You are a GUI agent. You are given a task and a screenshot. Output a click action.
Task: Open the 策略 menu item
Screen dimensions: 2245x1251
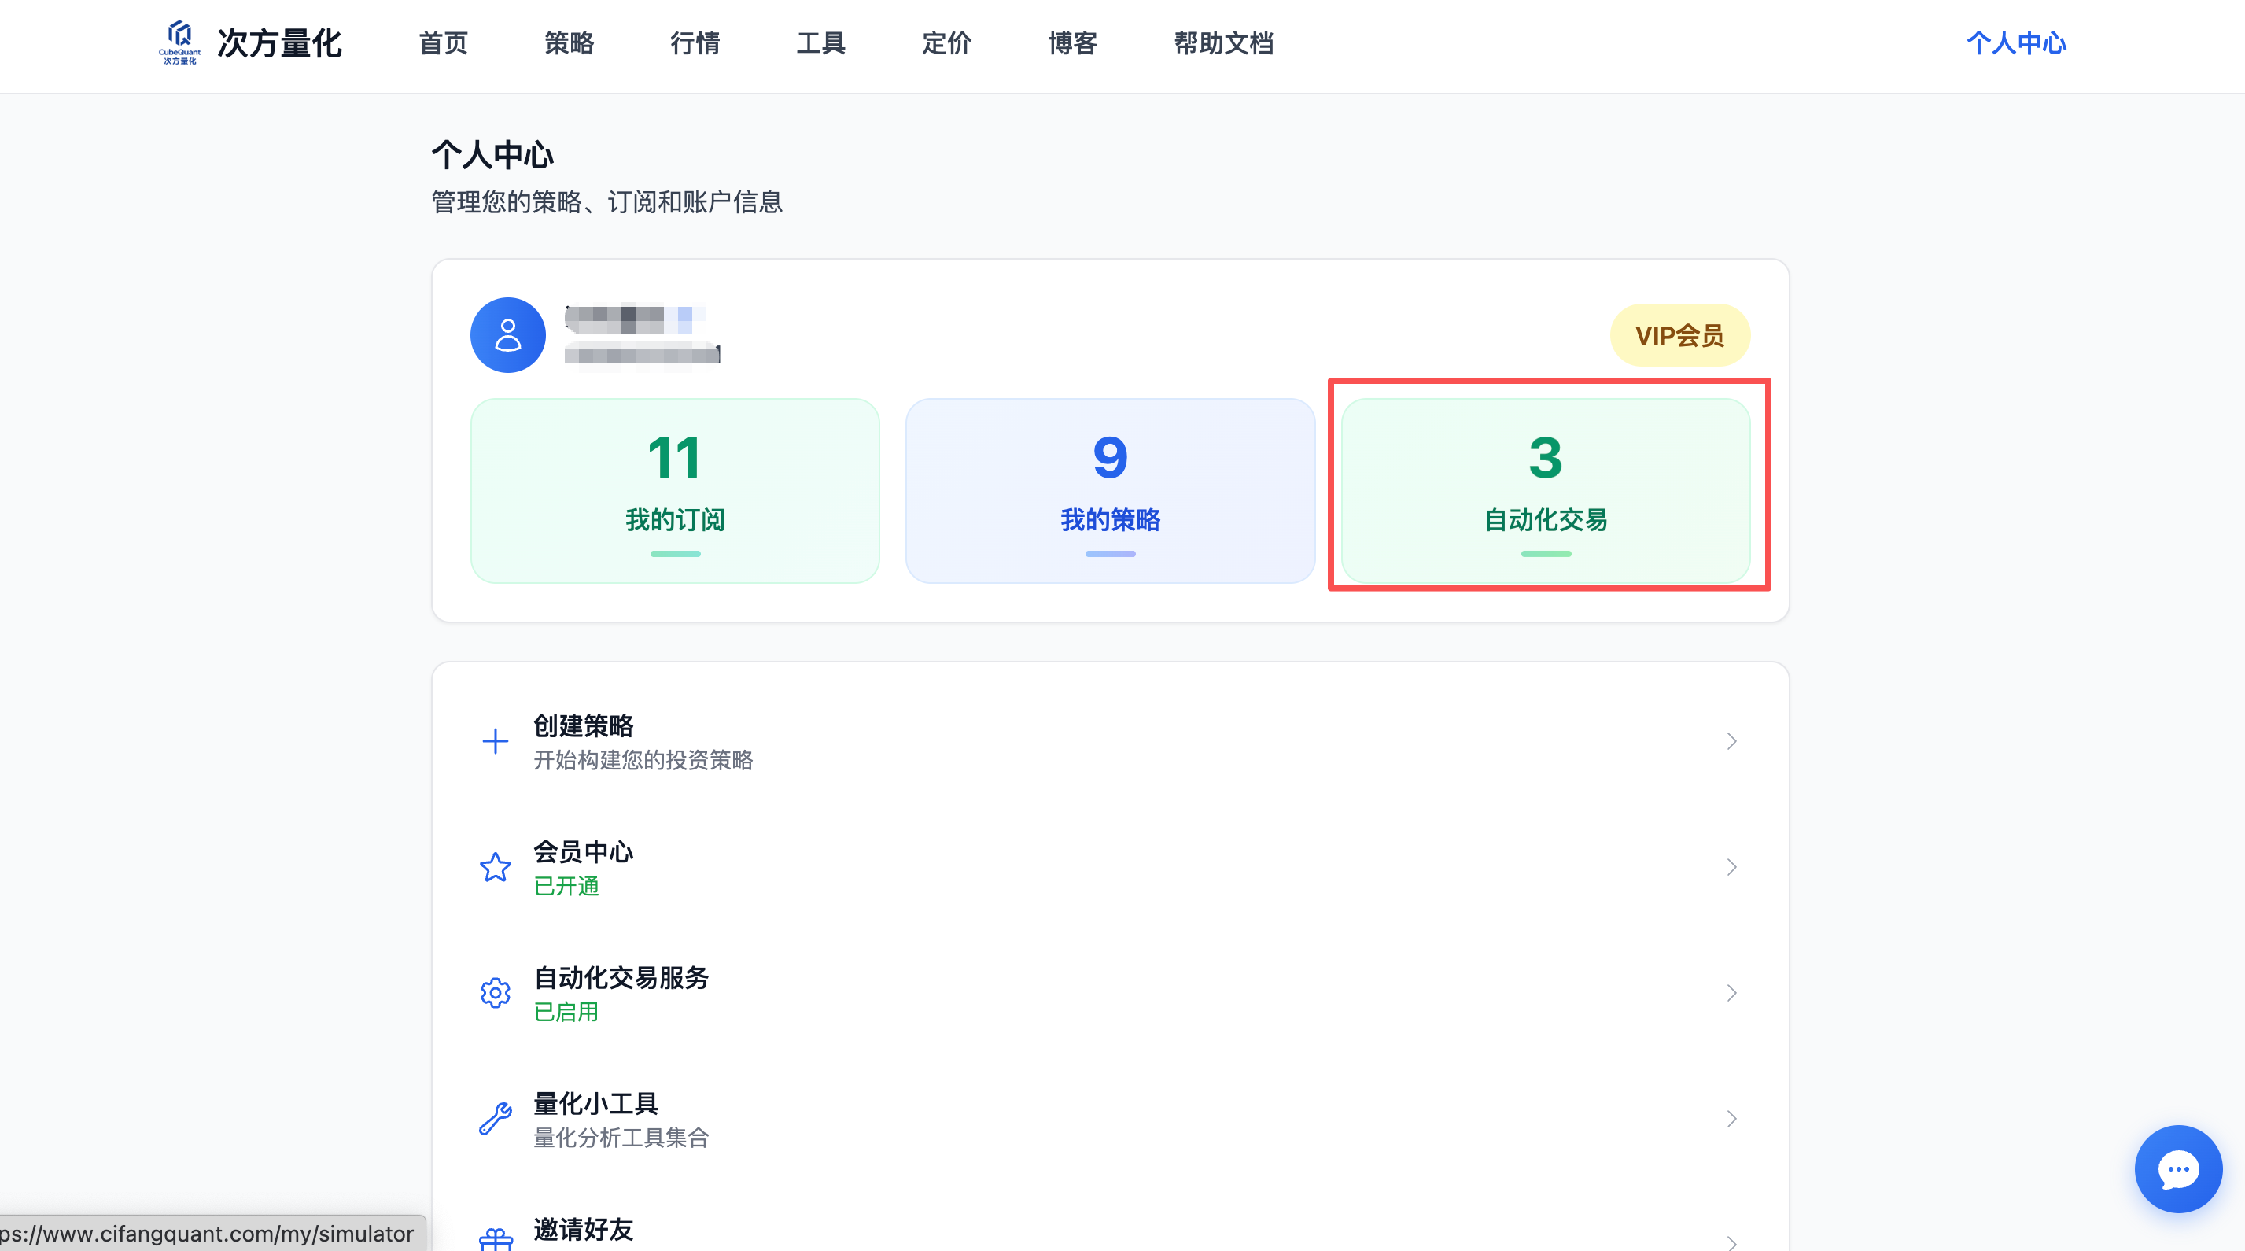pos(569,42)
